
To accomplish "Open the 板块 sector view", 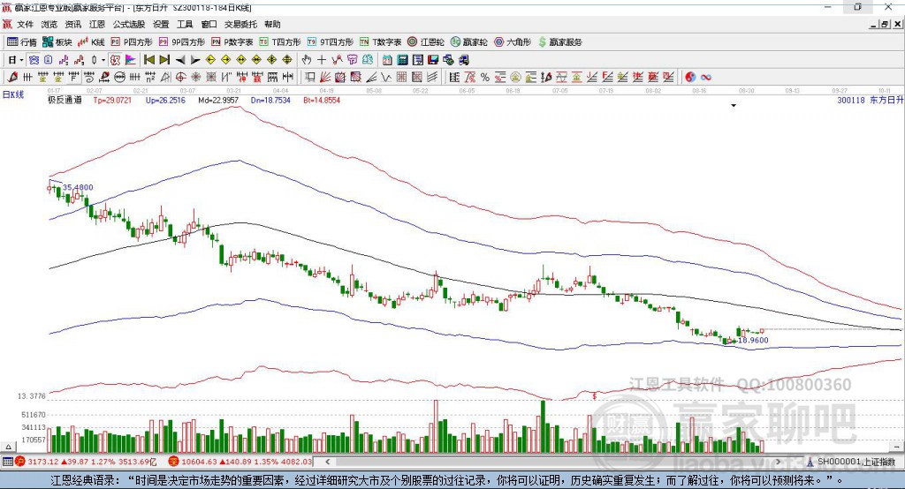I will tap(57, 42).
